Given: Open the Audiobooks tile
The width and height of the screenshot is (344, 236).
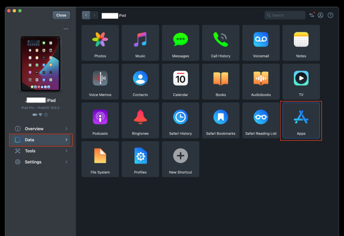Looking at the screenshot, I should [x=261, y=81].
